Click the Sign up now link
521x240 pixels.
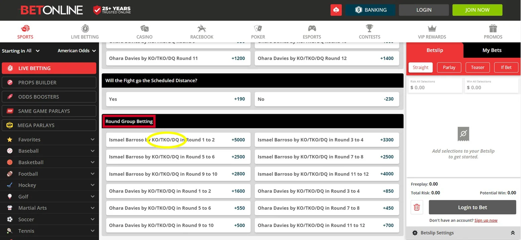click(x=486, y=221)
